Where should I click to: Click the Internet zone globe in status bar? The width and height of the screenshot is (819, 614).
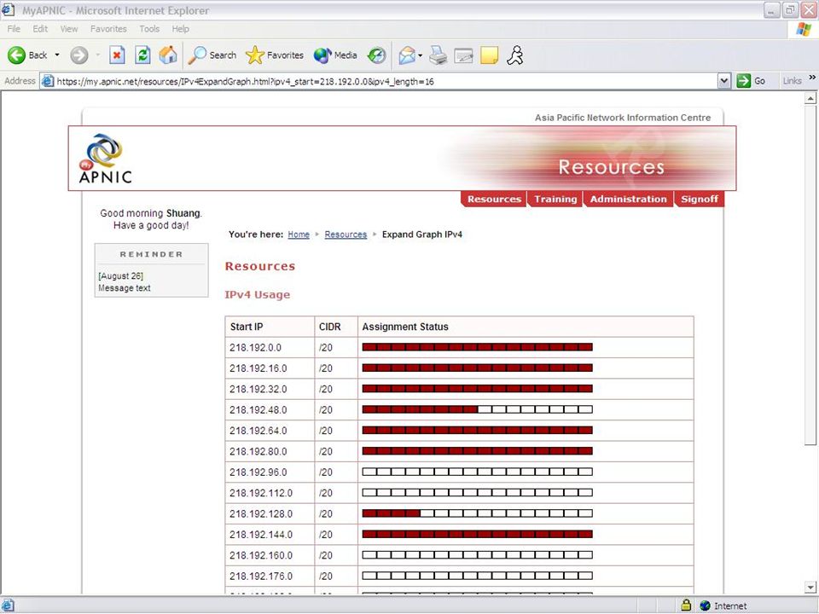click(706, 605)
